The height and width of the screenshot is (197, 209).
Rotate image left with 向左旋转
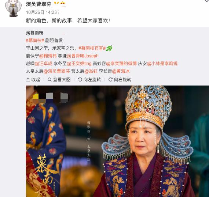[89, 80]
